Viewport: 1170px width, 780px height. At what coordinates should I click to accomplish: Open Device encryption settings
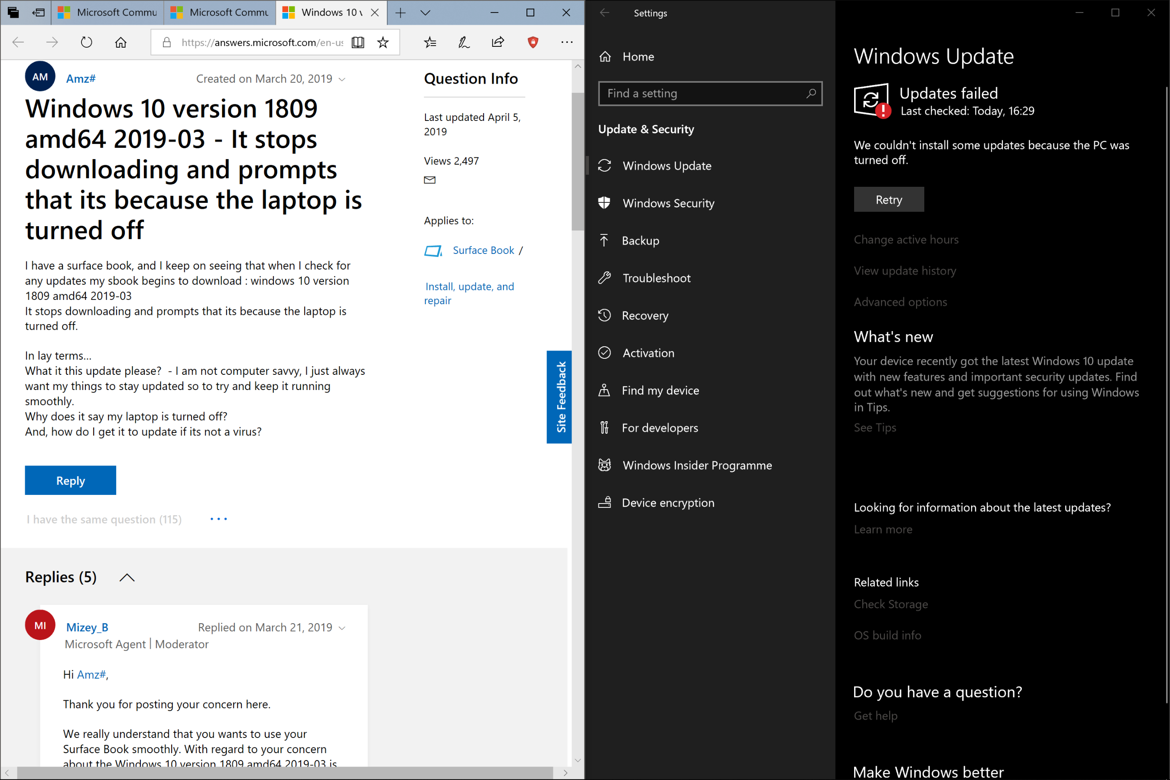[x=710, y=503]
